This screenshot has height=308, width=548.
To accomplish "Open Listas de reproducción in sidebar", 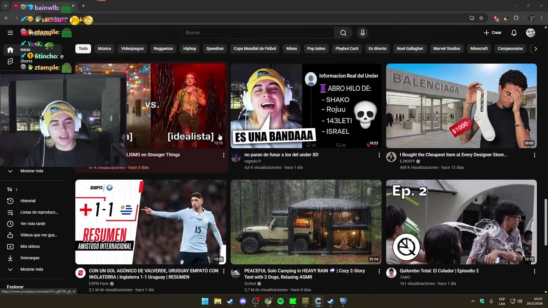I will pos(33,212).
